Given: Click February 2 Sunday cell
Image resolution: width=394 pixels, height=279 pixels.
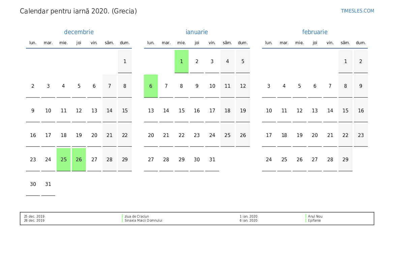Looking at the screenshot, I should [361, 61].
